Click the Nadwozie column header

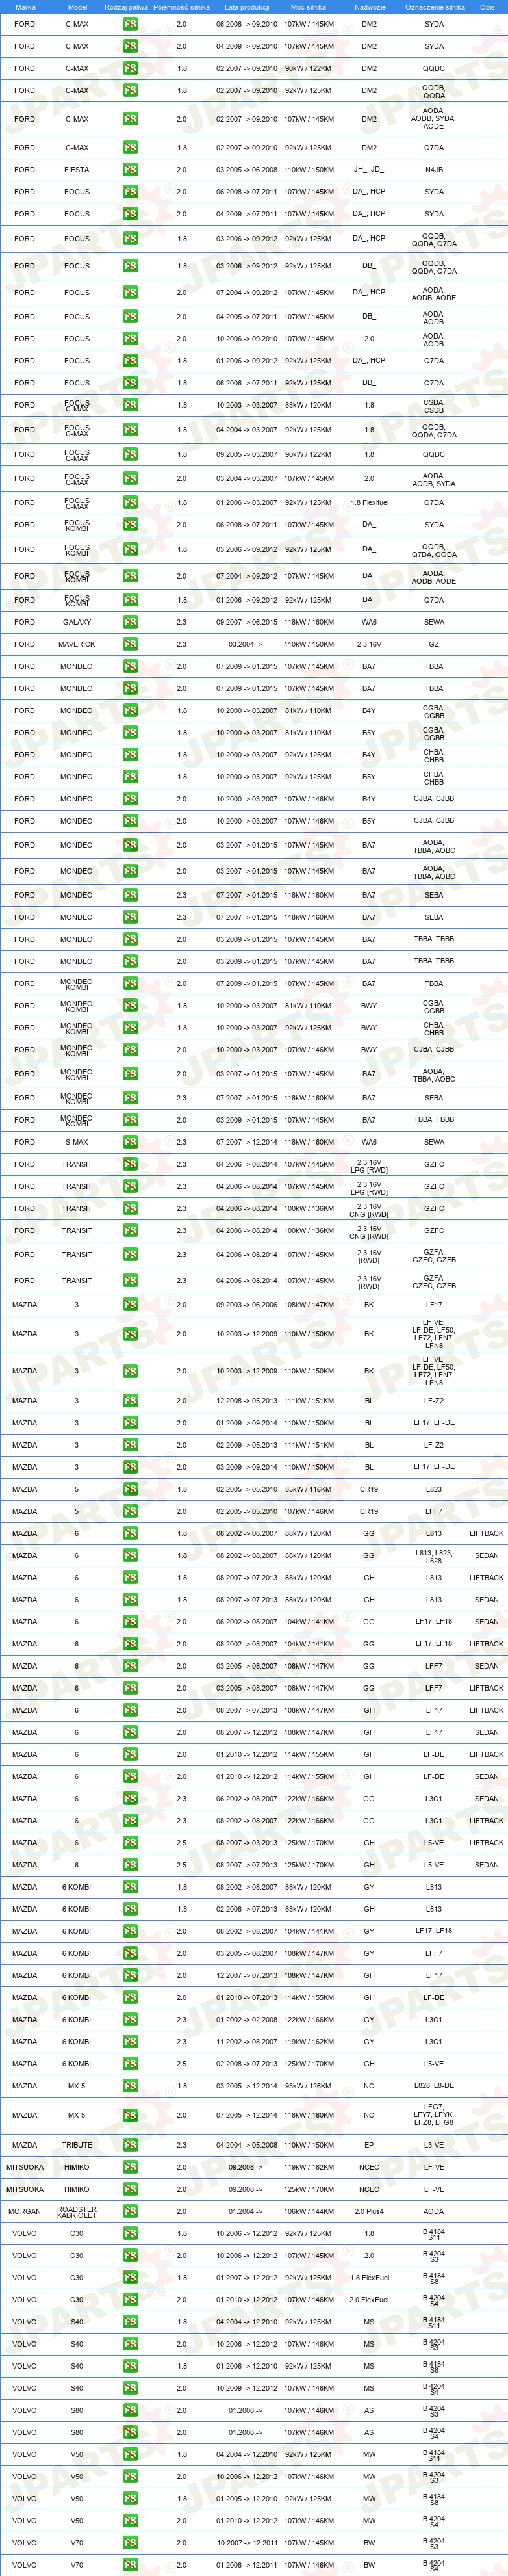369,7
